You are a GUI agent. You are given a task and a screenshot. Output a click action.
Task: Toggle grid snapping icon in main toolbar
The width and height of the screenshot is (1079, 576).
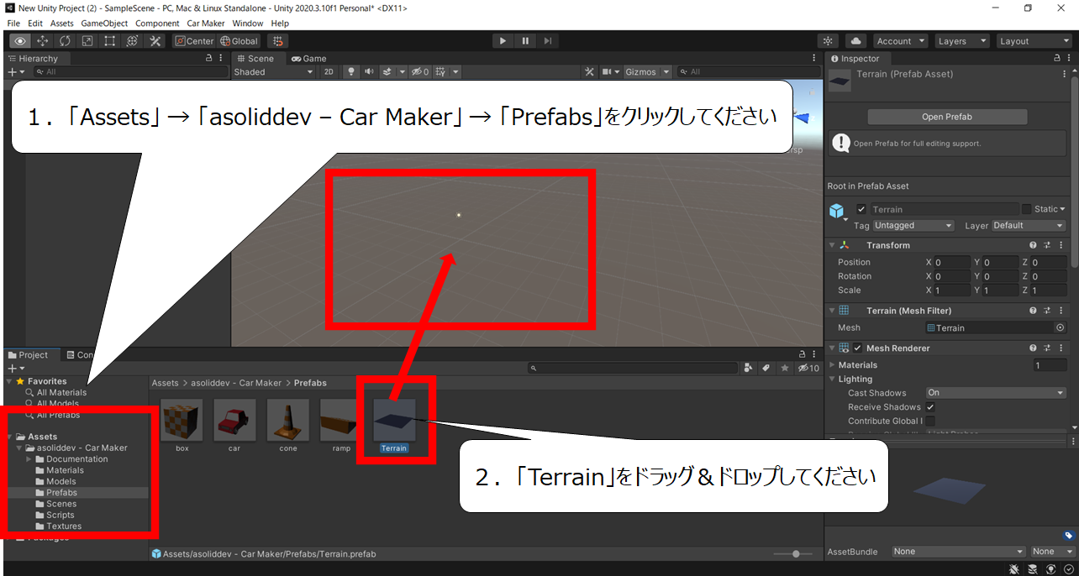(x=278, y=41)
